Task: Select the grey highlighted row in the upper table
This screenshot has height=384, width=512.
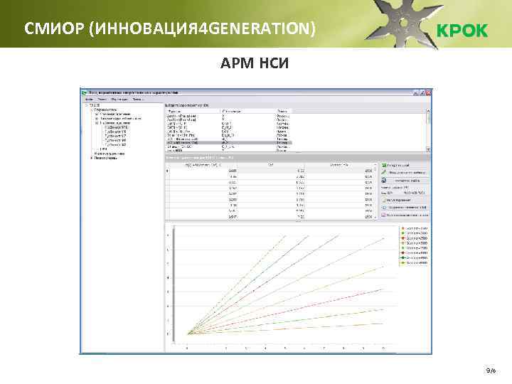Action: click(228, 143)
